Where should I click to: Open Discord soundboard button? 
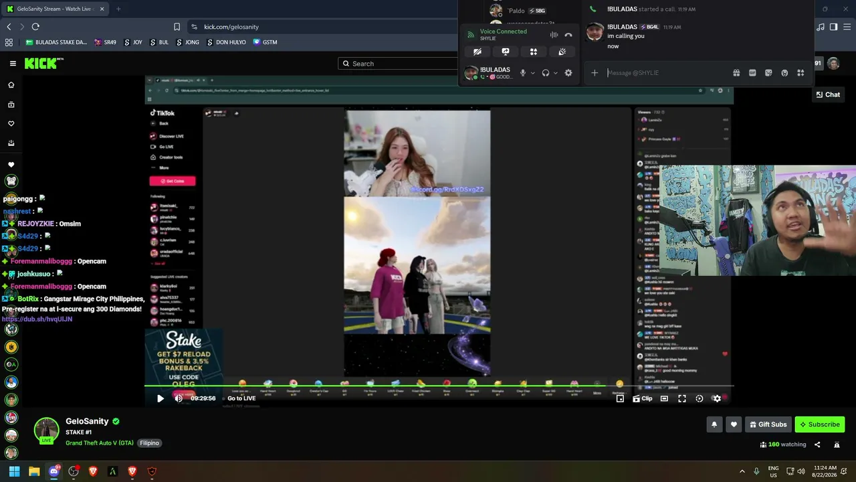point(562,52)
